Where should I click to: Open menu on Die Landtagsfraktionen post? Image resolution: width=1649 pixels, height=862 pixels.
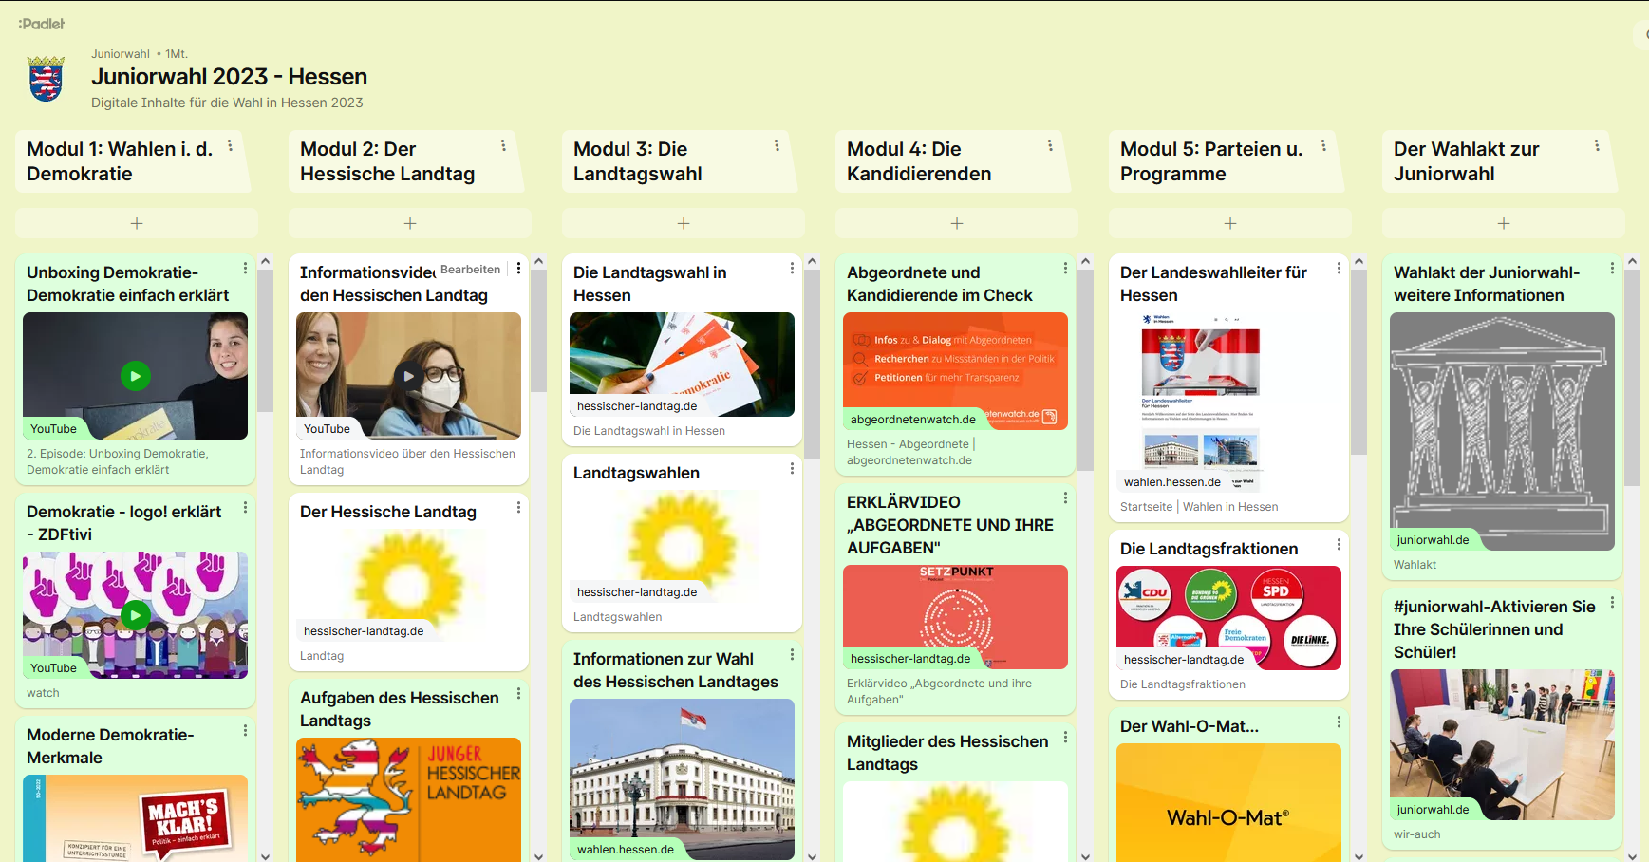[1339, 545]
